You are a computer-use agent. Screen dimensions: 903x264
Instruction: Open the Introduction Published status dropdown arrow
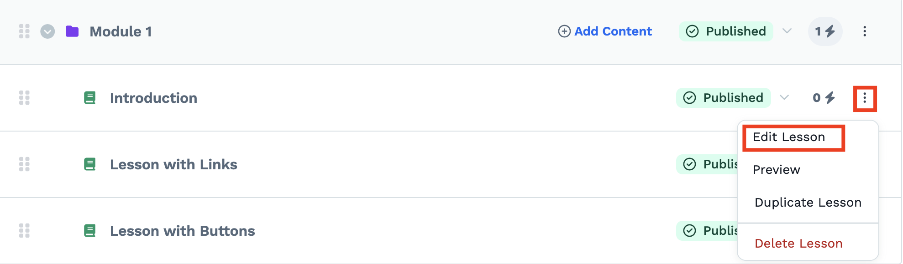point(784,97)
